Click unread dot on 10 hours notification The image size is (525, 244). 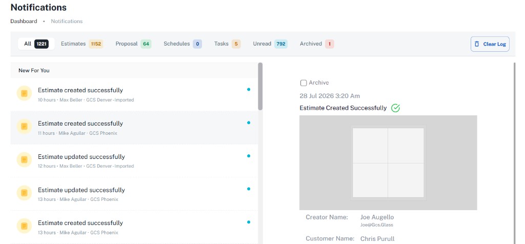[249, 89]
